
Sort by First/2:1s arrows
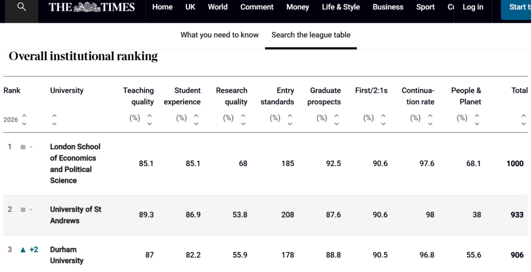click(383, 120)
